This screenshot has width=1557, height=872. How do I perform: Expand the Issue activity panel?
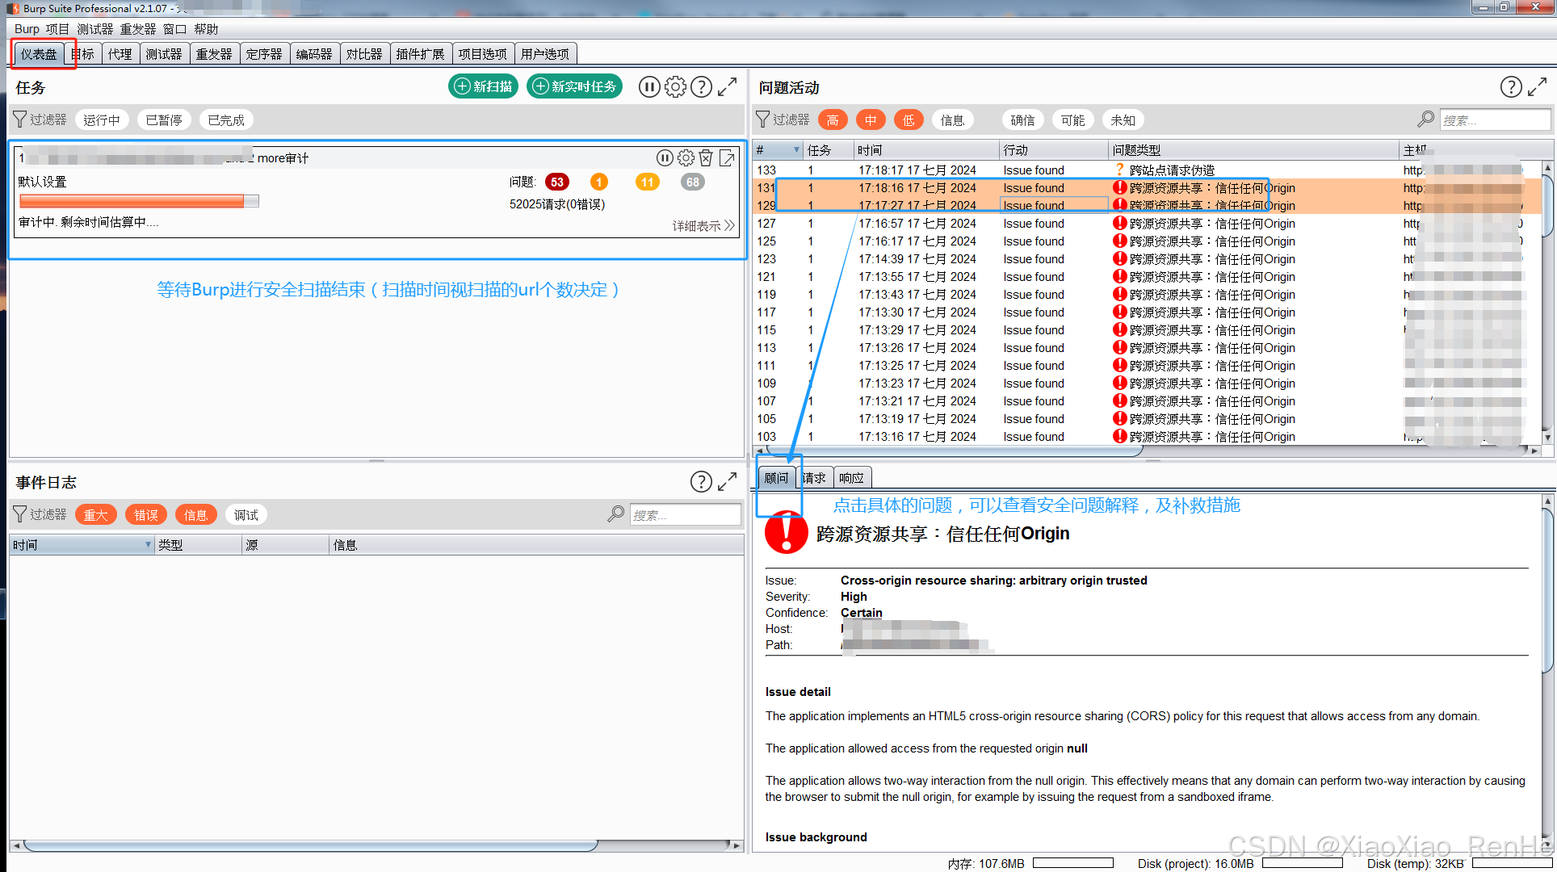tap(1538, 86)
